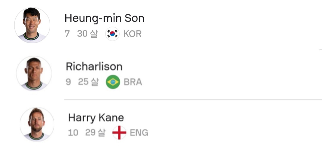Click the 30살 age label
322x146 pixels.
87,34
